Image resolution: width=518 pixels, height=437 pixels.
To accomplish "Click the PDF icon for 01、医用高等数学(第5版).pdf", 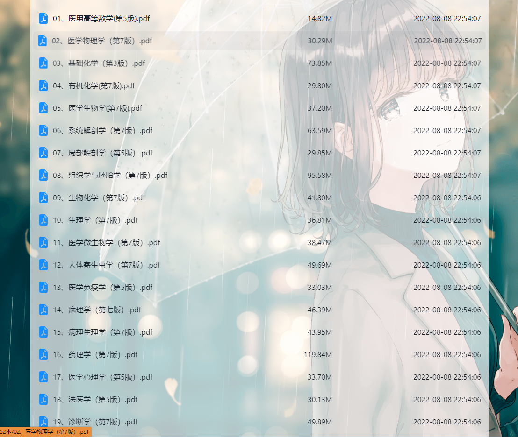I will pos(43,19).
